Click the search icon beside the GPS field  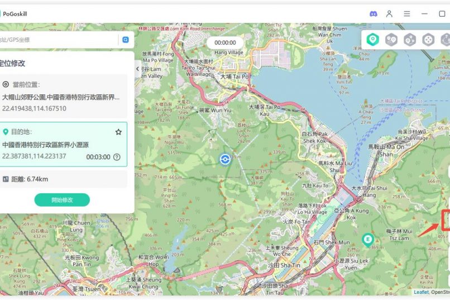coord(126,40)
